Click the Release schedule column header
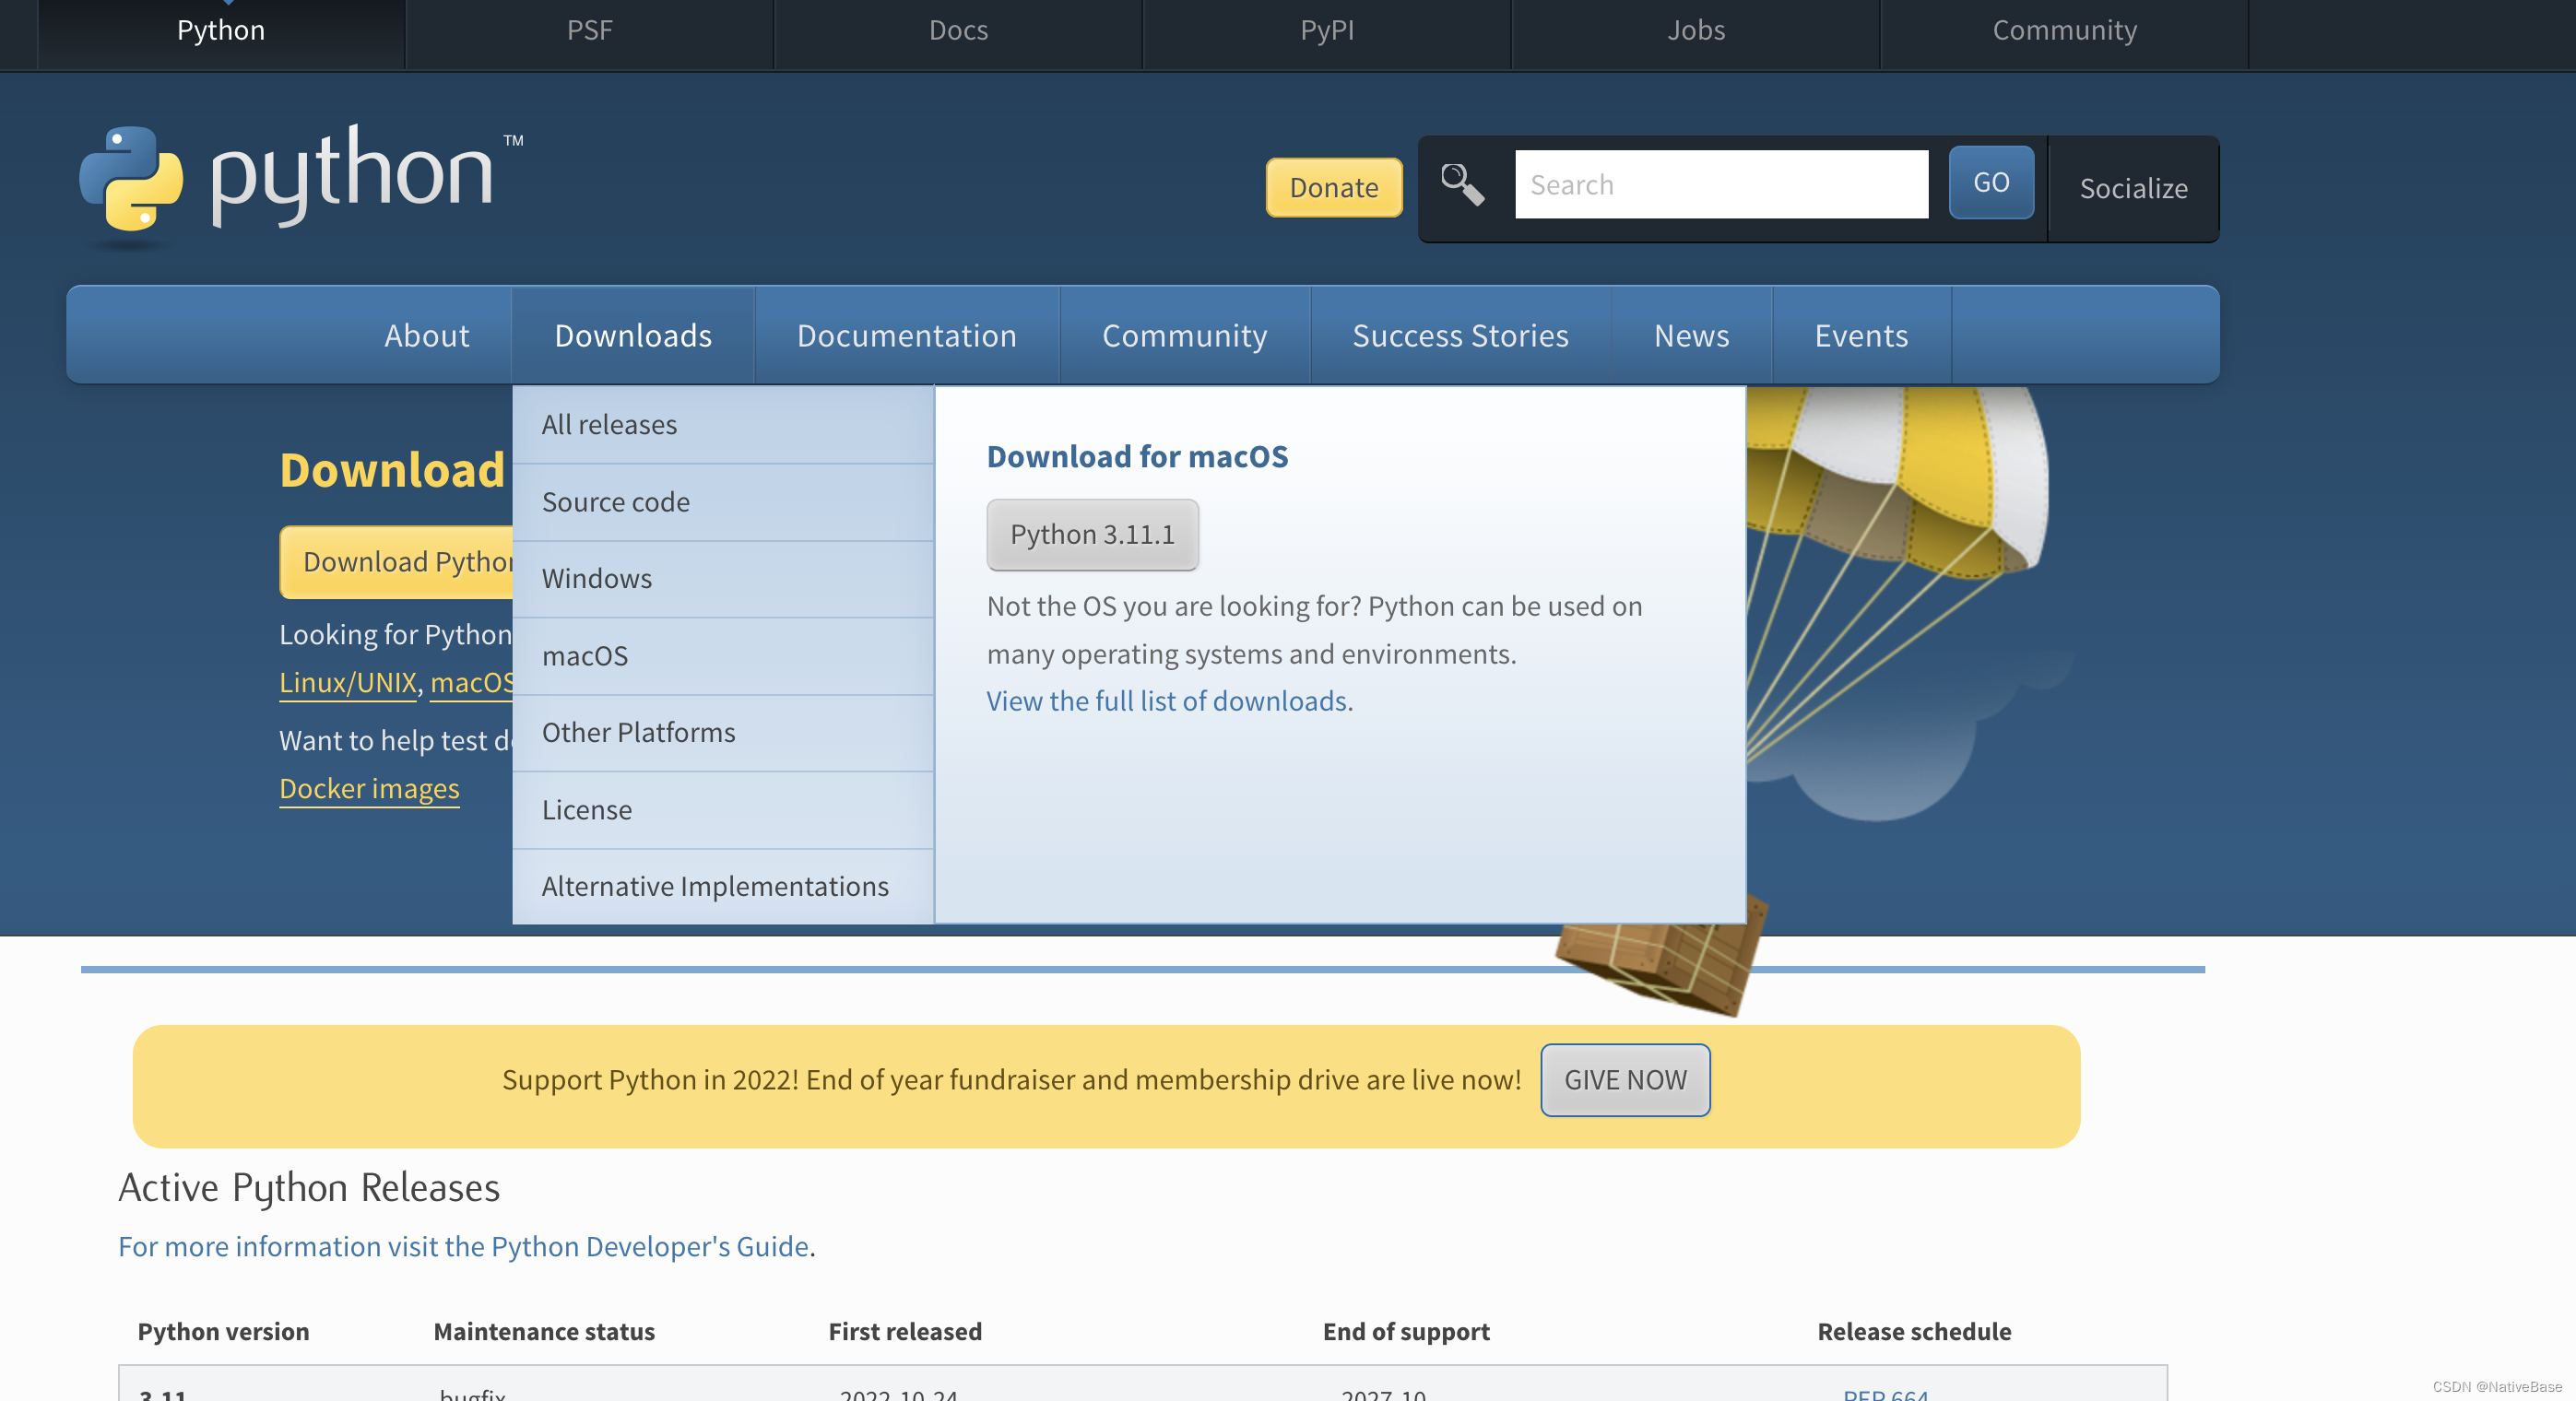The width and height of the screenshot is (2576, 1401). [1914, 1331]
